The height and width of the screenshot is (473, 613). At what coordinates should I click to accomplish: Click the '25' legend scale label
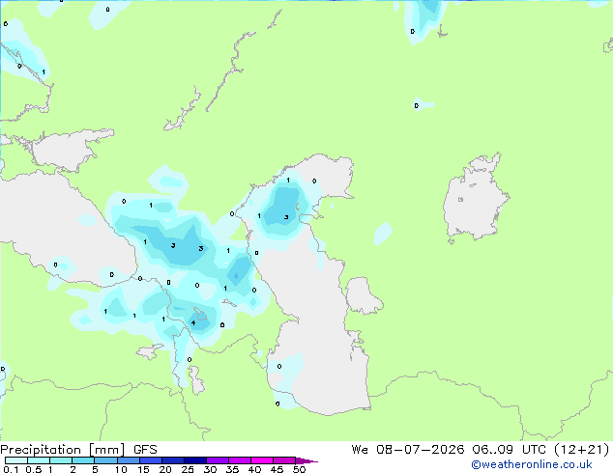click(188, 469)
